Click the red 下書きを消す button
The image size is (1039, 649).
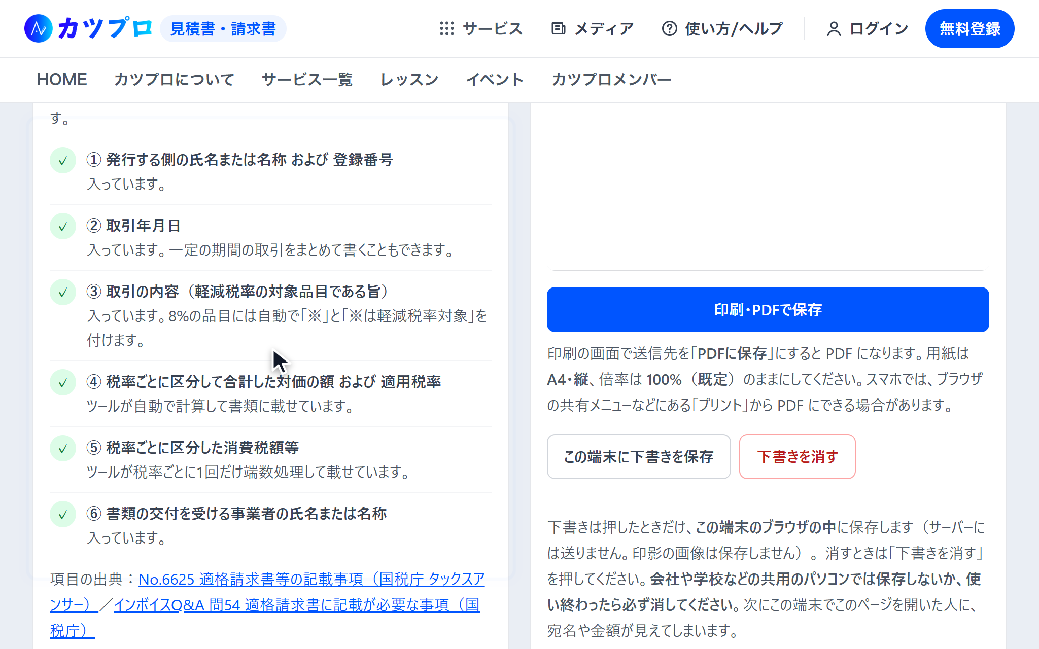[797, 456]
